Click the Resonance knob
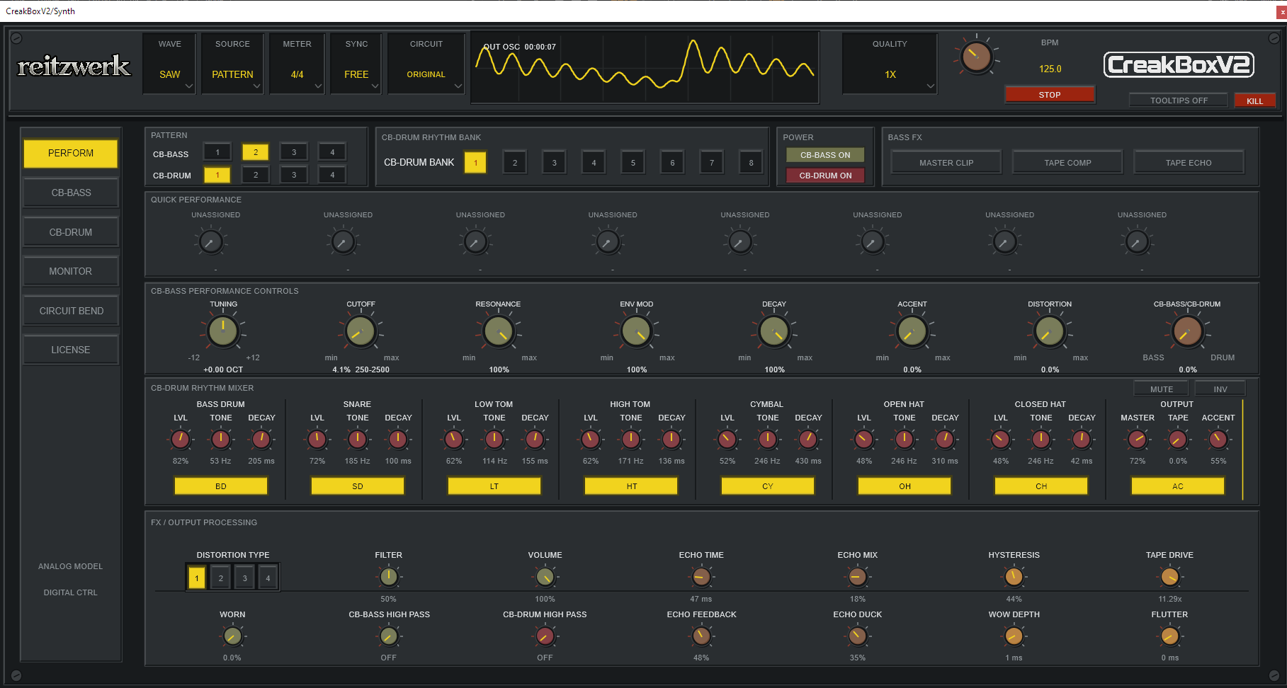Viewport: 1287px width, 688px height. pyautogui.click(x=499, y=331)
